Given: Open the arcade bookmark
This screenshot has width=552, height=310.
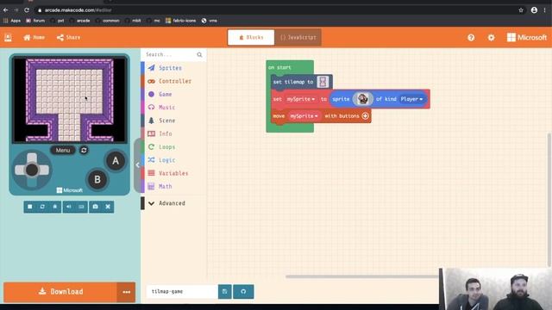Looking at the screenshot, I should [x=80, y=21].
